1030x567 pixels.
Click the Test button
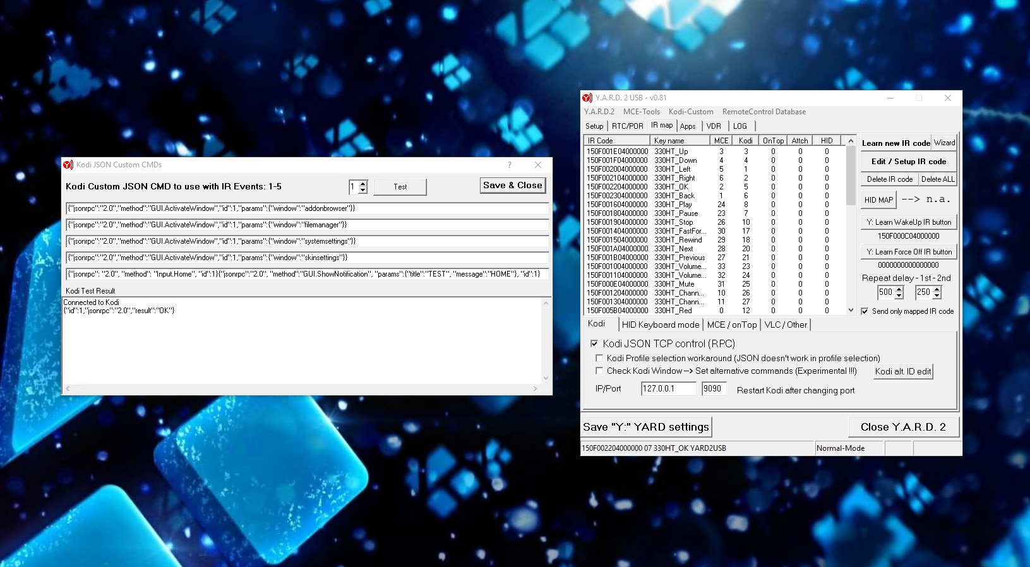(400, 187)
